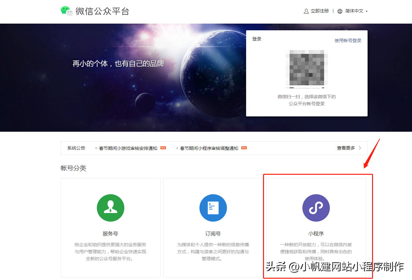The height and width of the screenshot is (280, 412).
Task: Click the green 服务号 person icon
Action: [x=111, y=208]
